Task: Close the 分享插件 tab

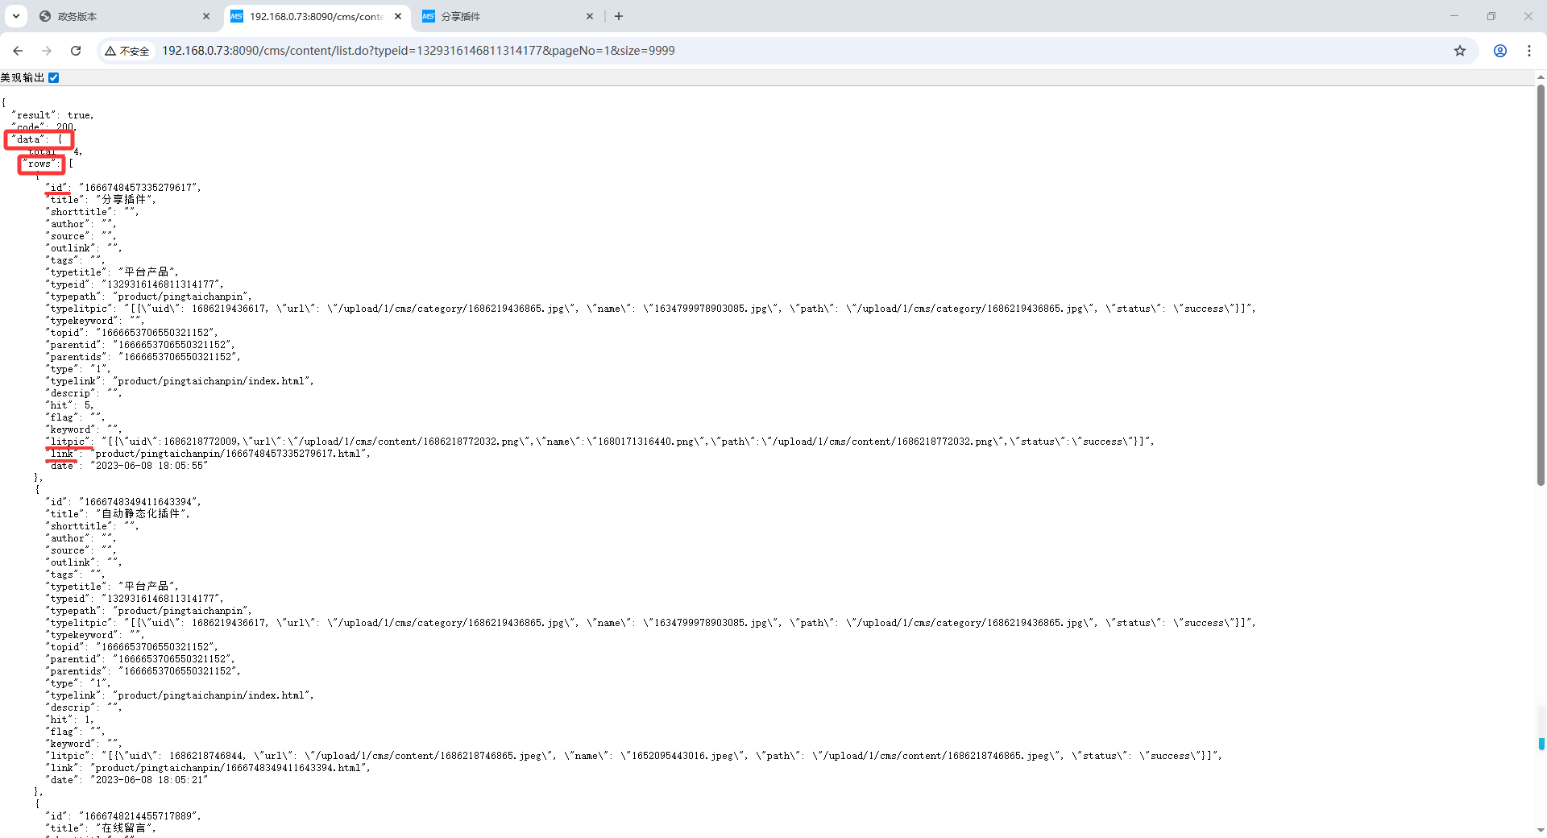Action: (590, 16)
